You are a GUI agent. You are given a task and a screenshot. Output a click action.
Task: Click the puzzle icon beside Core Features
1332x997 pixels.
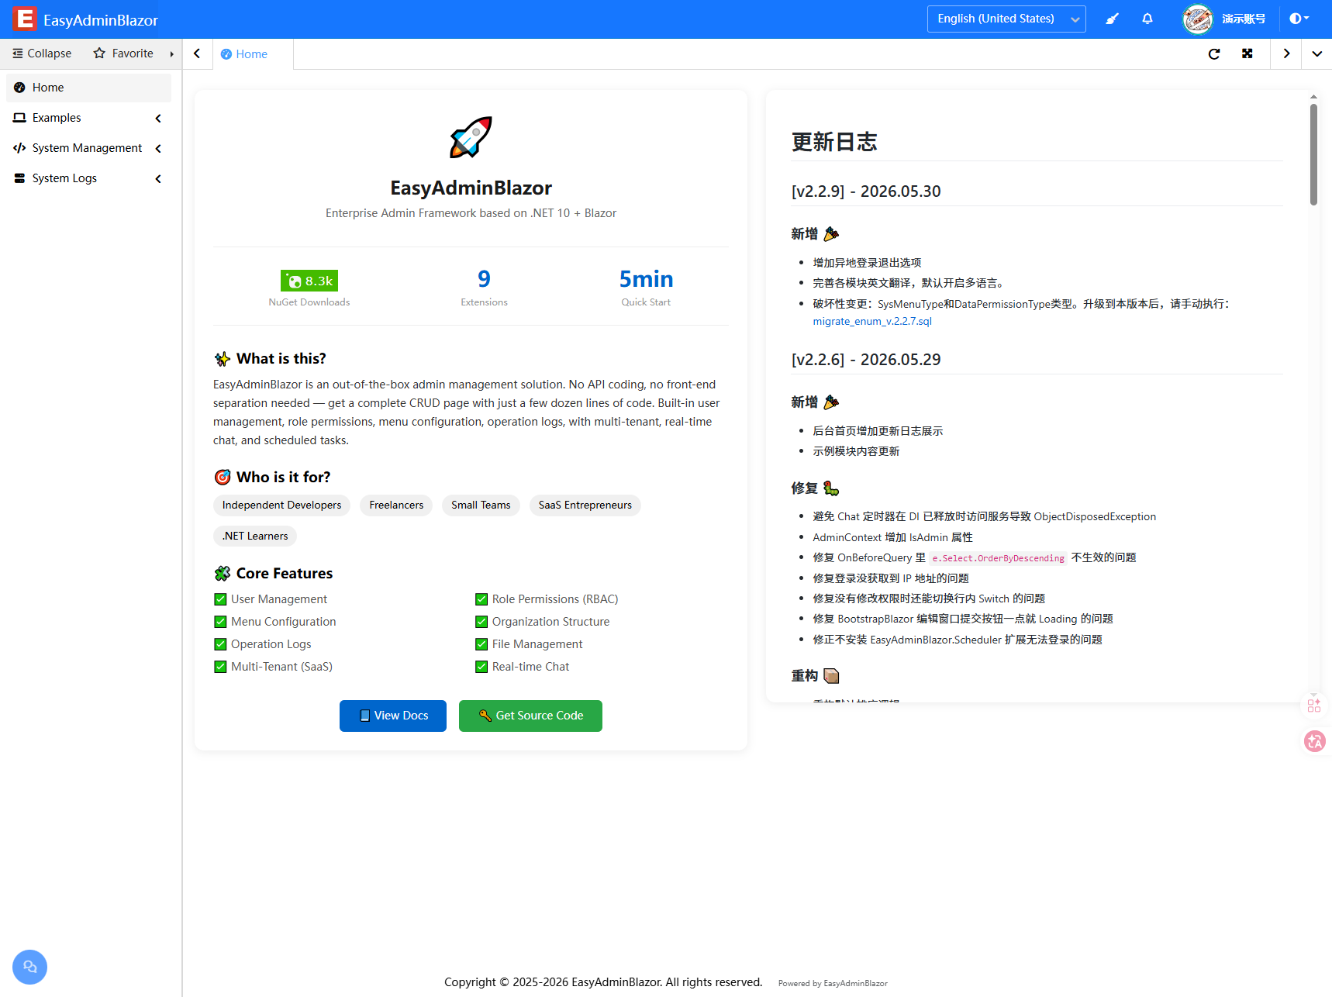223,574
